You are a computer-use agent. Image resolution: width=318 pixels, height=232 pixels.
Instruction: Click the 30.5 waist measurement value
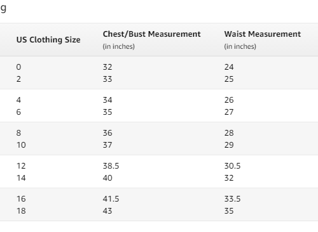tap(232, 166)
